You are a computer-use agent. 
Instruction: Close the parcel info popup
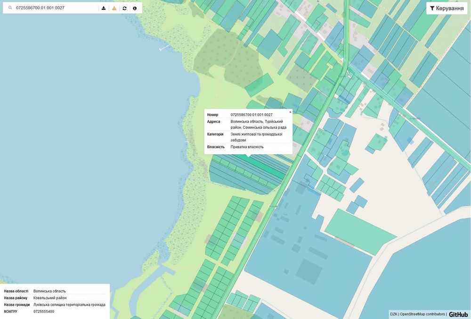(x=290, y=112)
